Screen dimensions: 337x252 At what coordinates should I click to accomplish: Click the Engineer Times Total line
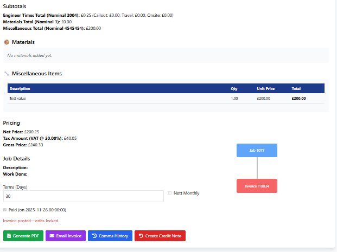(88, 15)
